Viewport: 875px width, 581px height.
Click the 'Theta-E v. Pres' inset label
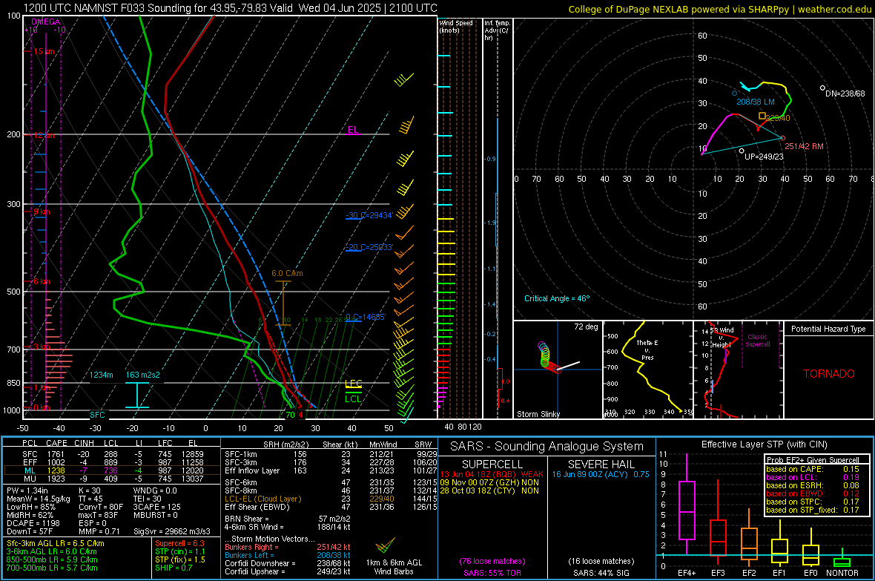click(x=647, y=349)
